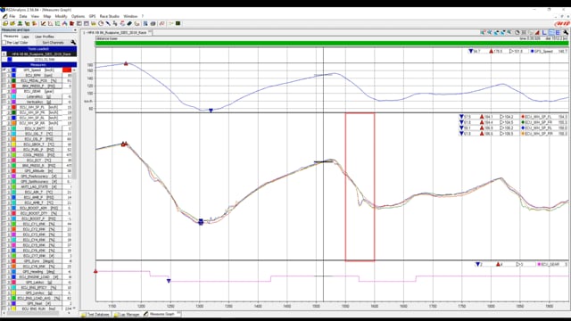The height and width of the screenshot is (321, 571).
Task: Open the GPS menu
Action: (x=92, y=16)
